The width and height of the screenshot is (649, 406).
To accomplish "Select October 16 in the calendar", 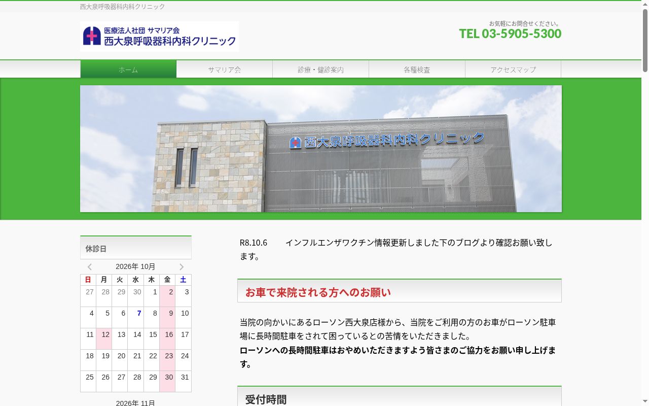I will coord(167,339).
